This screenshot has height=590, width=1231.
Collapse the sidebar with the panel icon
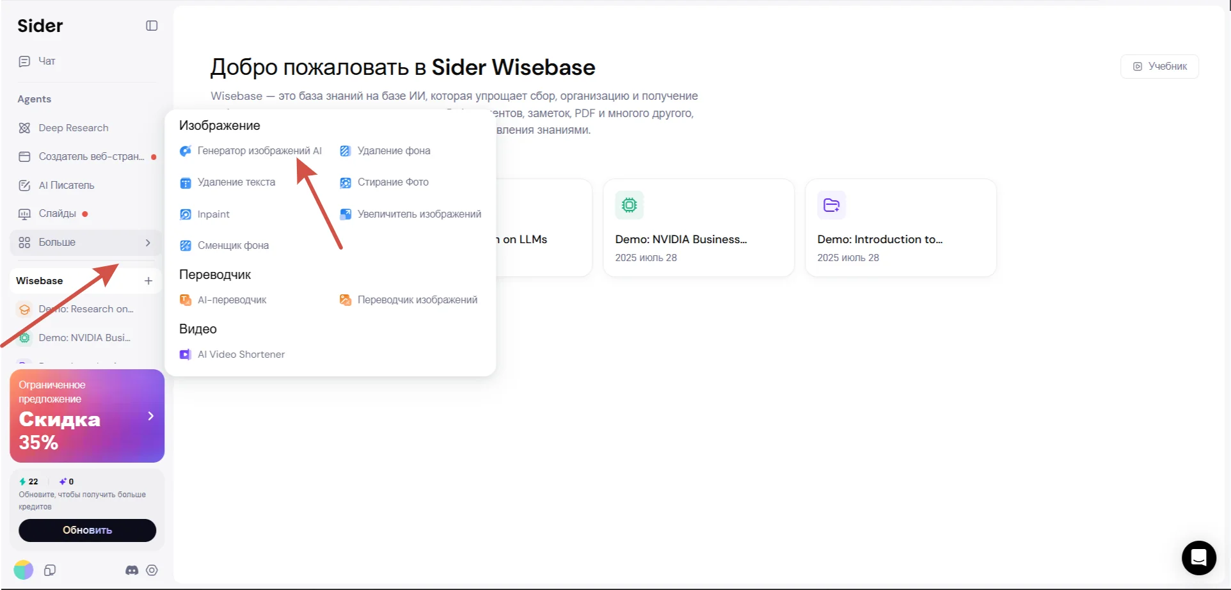click(152, 26)
